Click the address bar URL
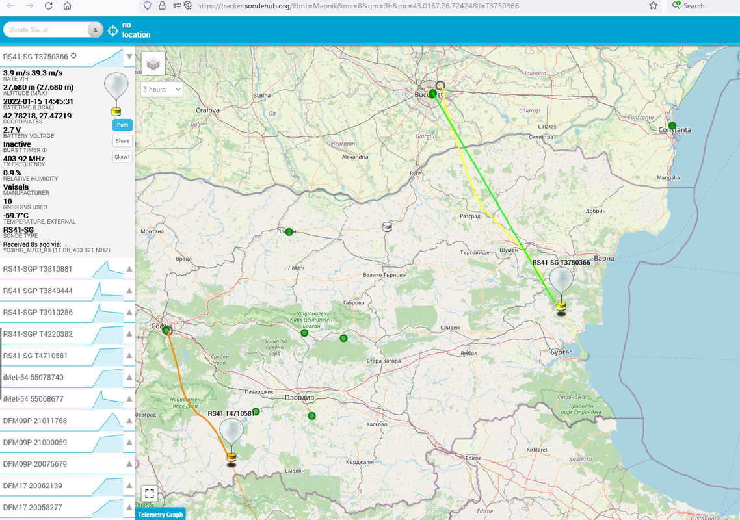740x520 pixels. point(358,6)
